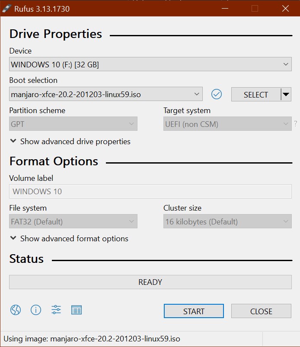Click the Rufus USB drive title bar icon
Viewport: 300px width, 347px height.
(x=6, y=9)
